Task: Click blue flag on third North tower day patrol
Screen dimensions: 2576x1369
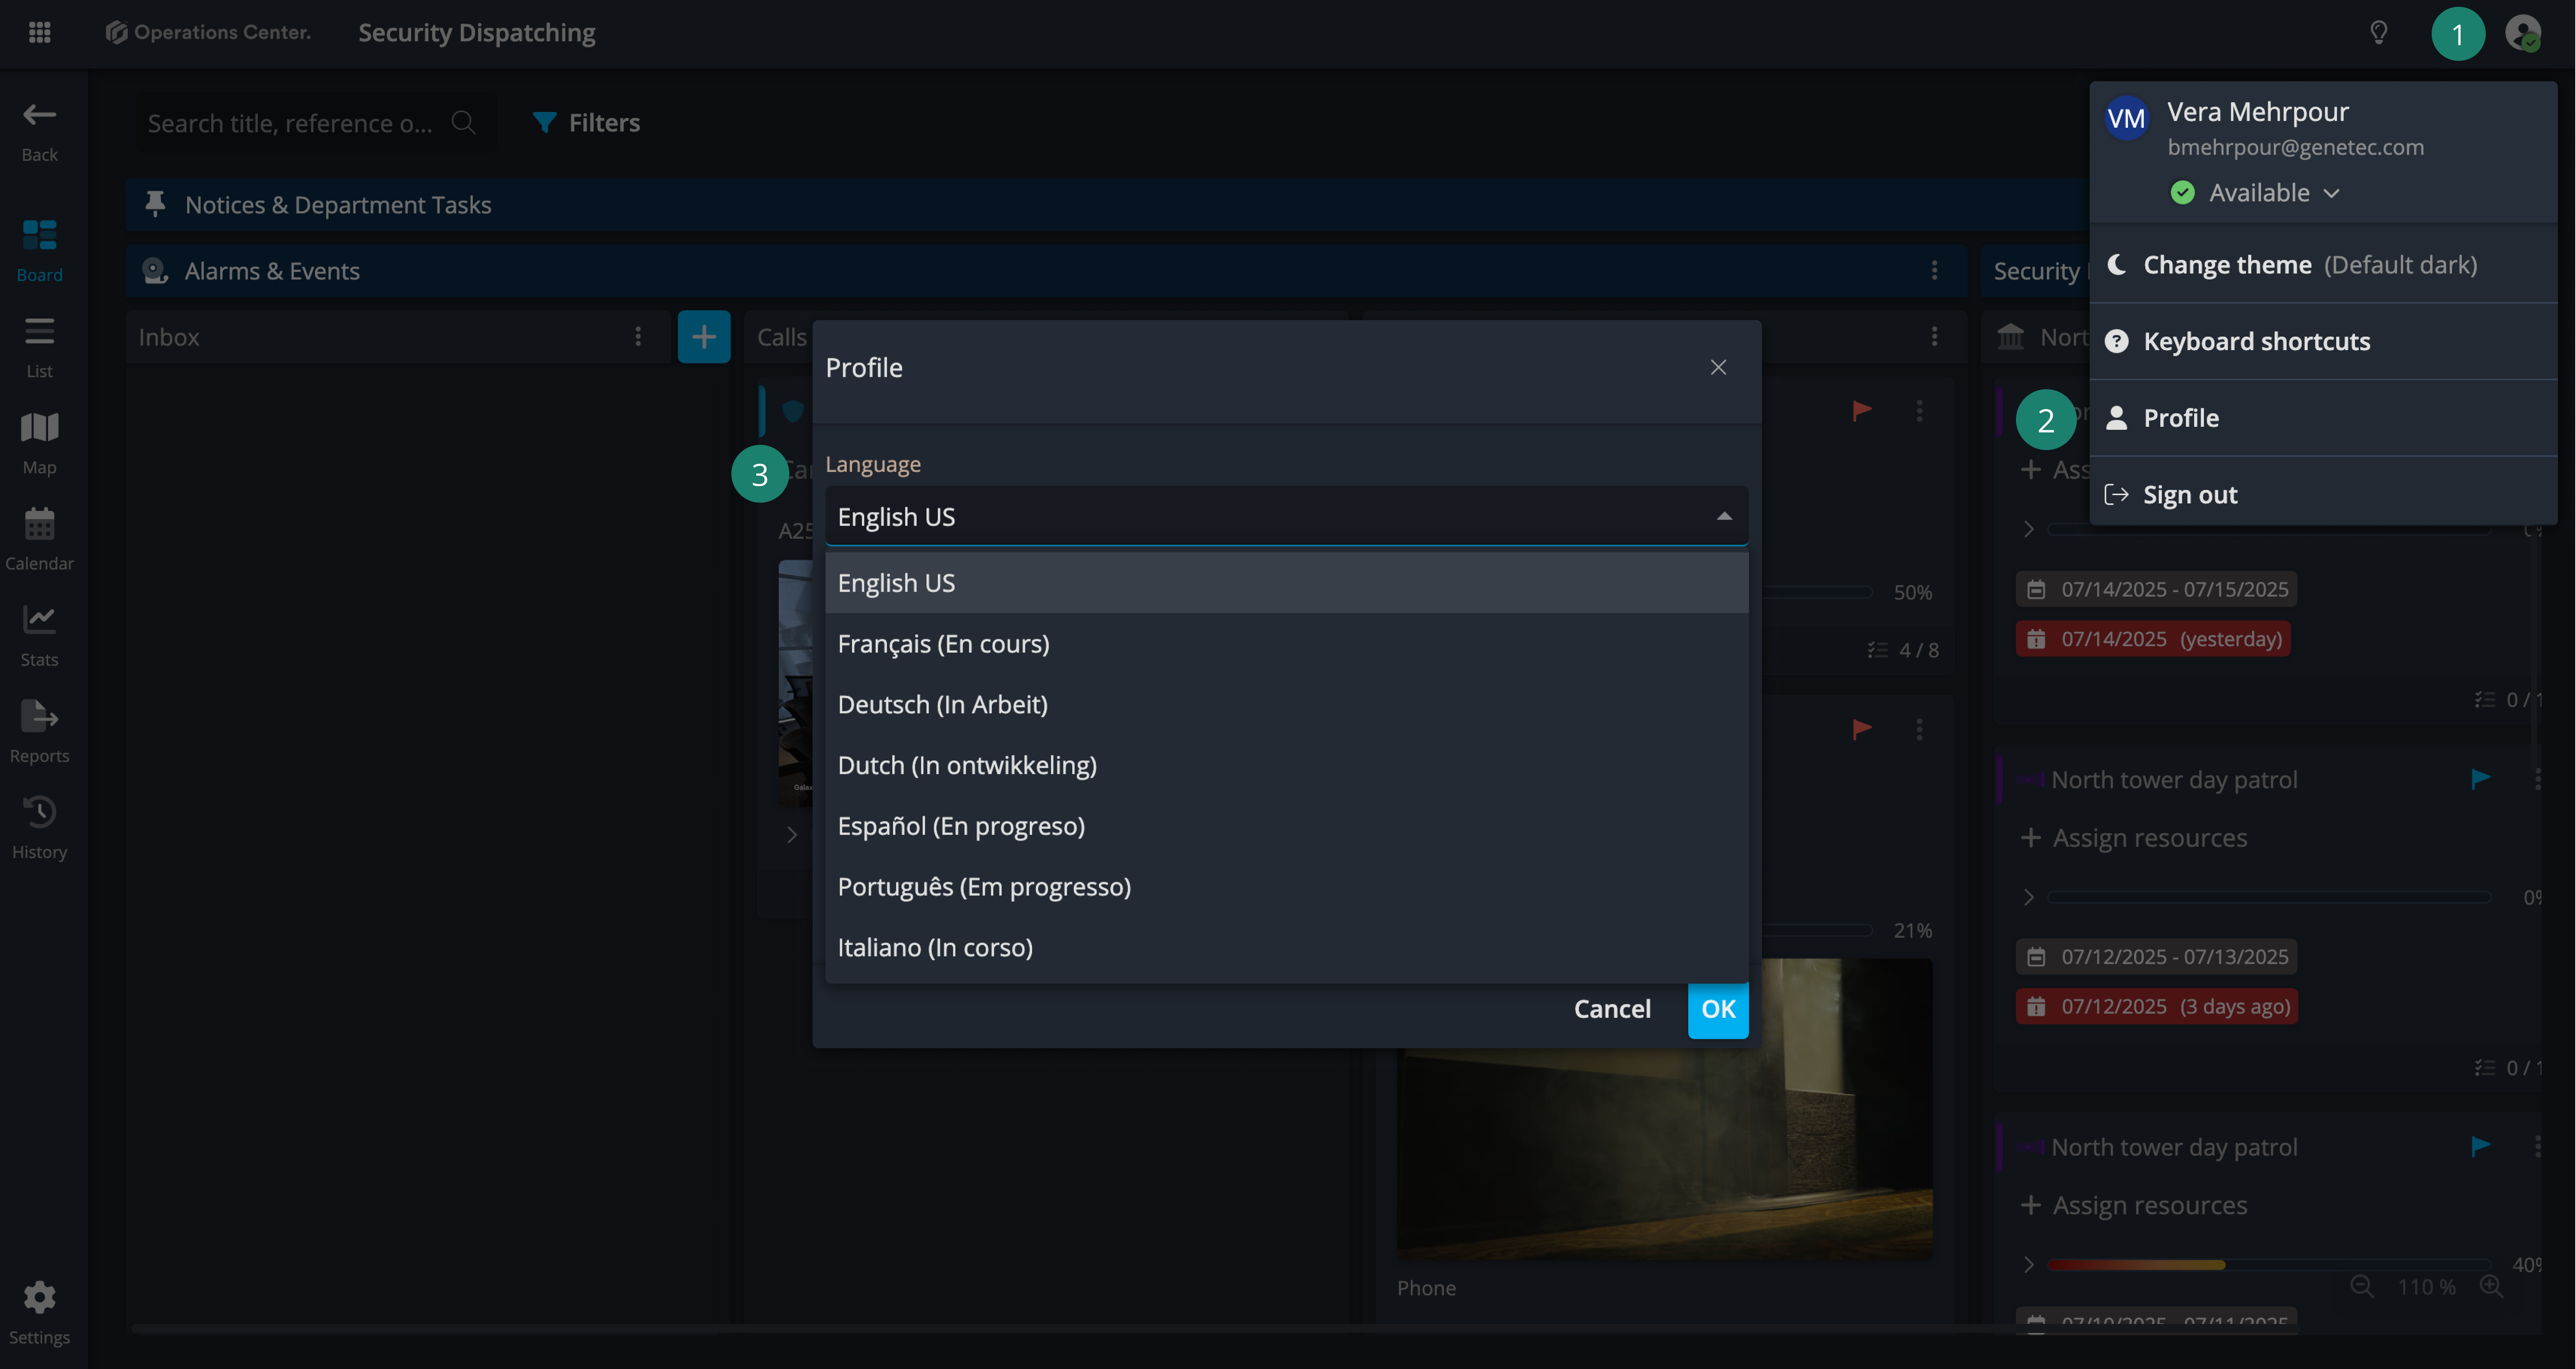Action: click(x=2480, y=1146)
